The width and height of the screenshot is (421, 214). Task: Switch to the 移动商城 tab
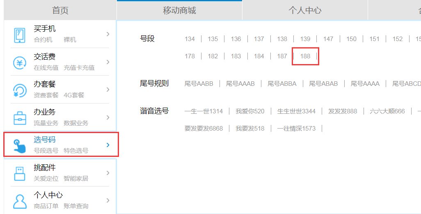pos(179,10)
